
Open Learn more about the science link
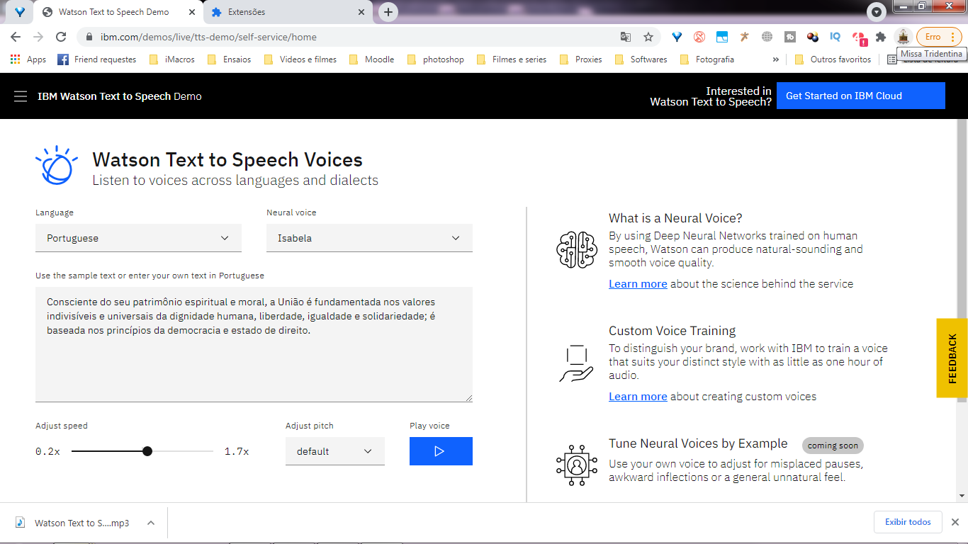[638, 284]
